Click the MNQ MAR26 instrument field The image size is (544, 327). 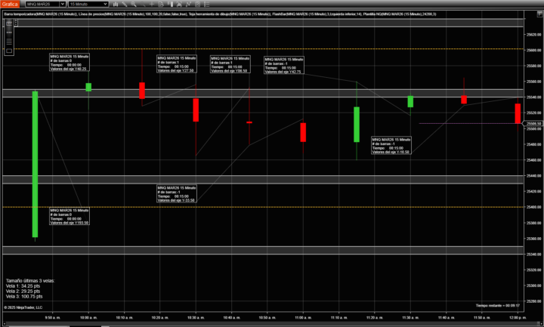tap(42, 5)
